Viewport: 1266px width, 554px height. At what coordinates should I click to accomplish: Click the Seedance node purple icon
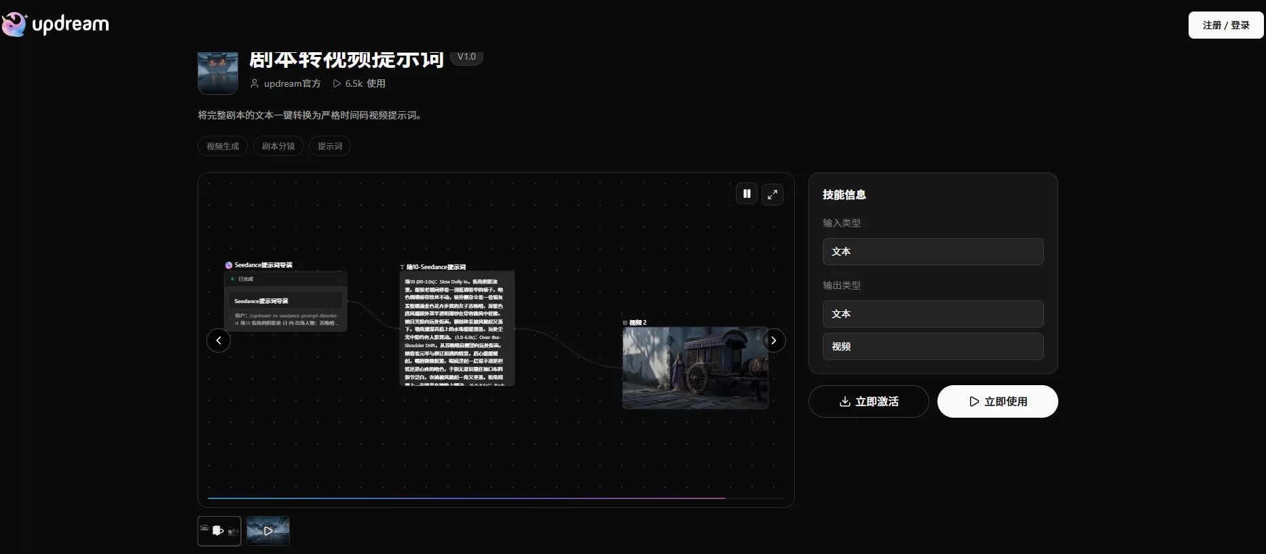(x=229, y=265)
